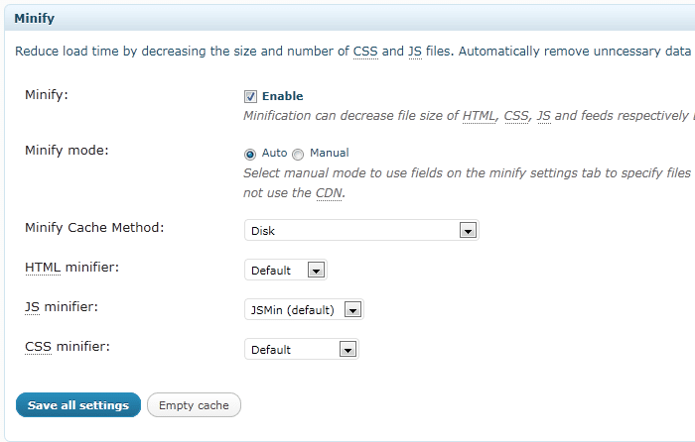Open the CSS minifier Default dropdown
The height and width of the screenshot is (442, 695).
302,350
